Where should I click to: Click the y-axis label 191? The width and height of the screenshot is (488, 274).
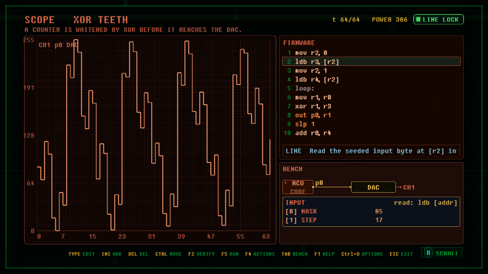point(29,88)
